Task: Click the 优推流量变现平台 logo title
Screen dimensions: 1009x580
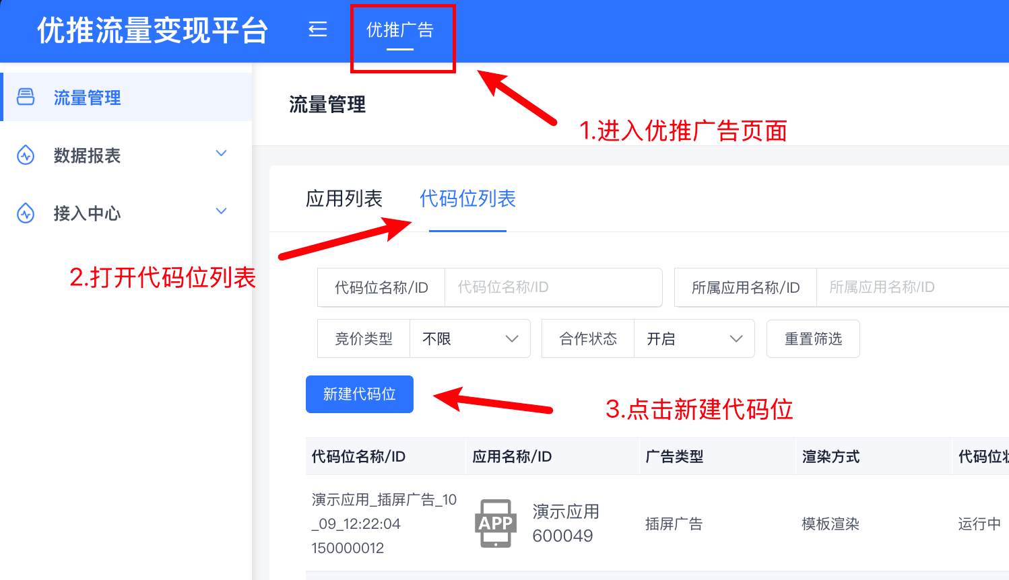Action: 153,30
